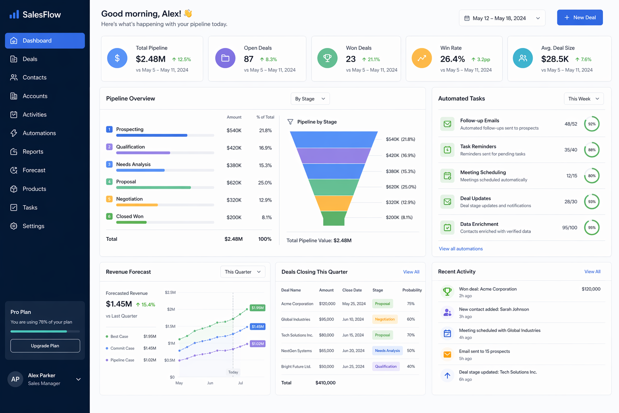Click the Meeting Scheduling calendar icon
The height and width of the screenshot is (413, 619).
click(447, 176)
